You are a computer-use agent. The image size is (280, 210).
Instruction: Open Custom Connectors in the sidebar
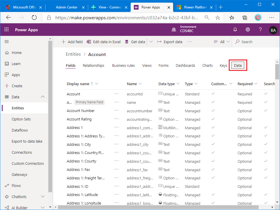[x=28, y=163]
